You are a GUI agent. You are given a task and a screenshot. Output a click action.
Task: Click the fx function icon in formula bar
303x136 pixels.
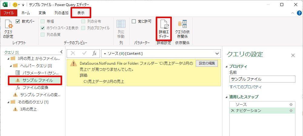tap(94, 53)
